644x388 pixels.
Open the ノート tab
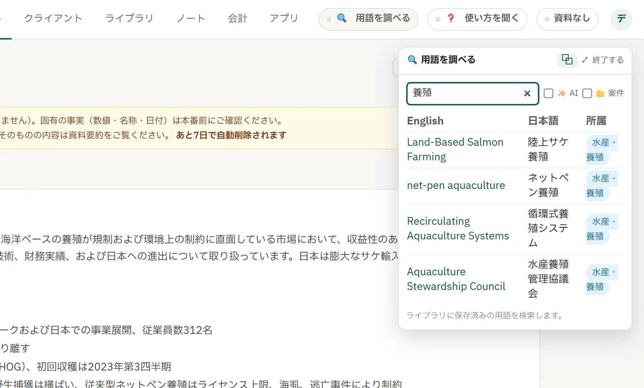pos(190,18)
